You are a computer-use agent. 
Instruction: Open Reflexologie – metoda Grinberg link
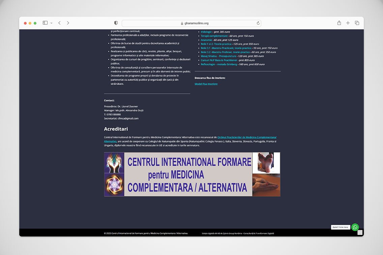[219, 64]
